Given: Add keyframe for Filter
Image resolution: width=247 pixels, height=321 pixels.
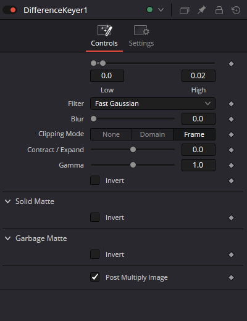Looking at the screenshot, I should (x=231, y=104).
